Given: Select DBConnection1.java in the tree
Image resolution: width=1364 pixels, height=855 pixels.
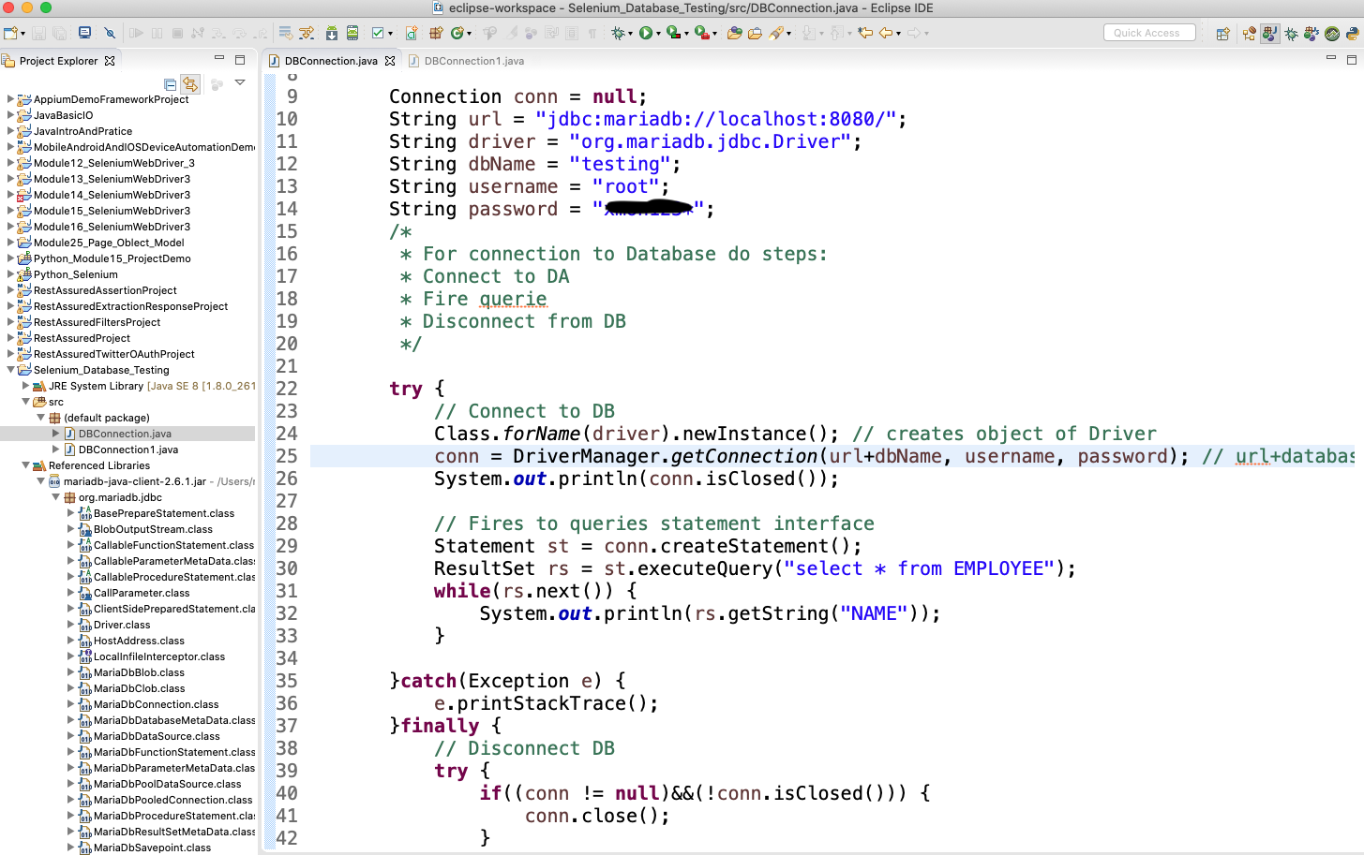Looking at the screenshot, I should pos(127,450).
